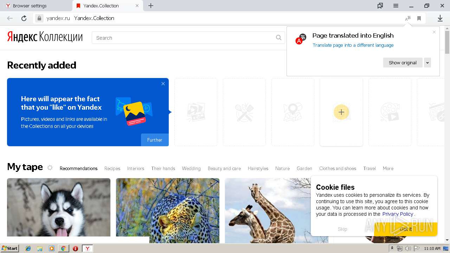Click the Yandex Collections logo
The image size is (450, 253).
pyautogui.click(x=45, y=37)
